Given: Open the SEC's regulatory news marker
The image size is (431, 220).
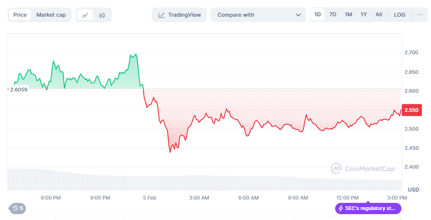Looking at the screenshot, I should (x=368, y=208).
